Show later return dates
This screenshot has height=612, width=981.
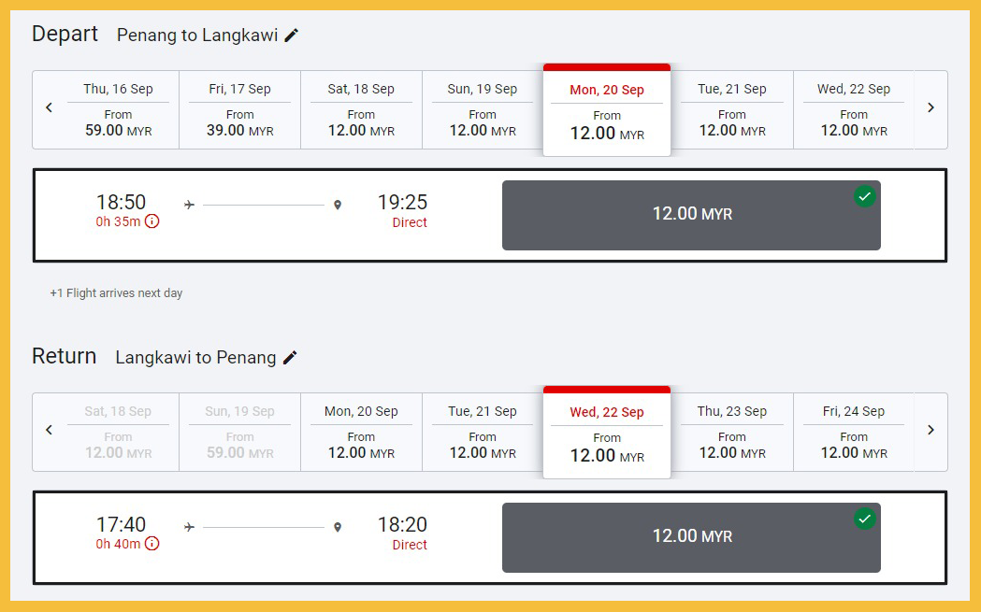[931, 431]
